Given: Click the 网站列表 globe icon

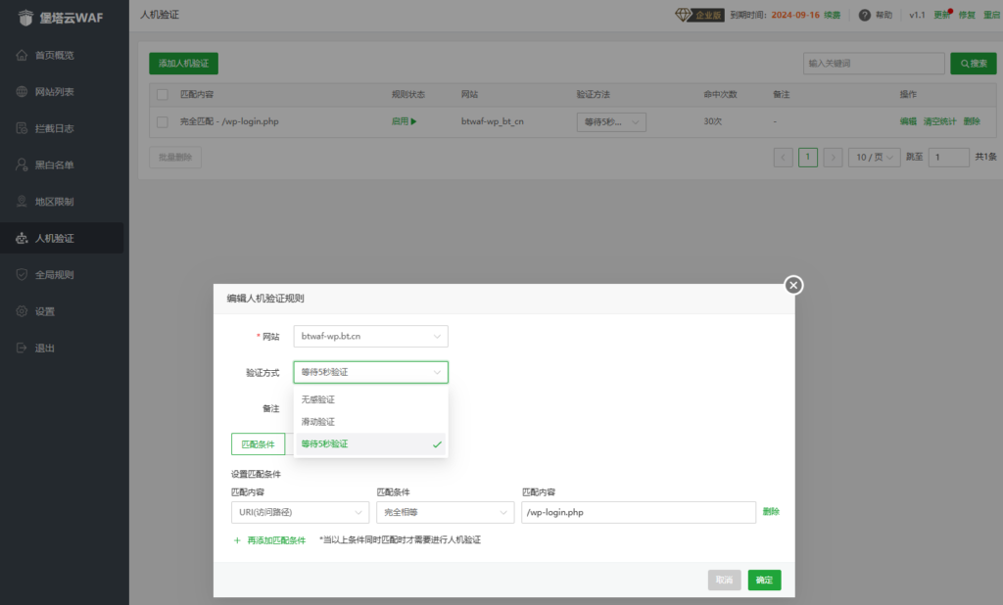Looking at the screenshot, I should tap(22, 91).
